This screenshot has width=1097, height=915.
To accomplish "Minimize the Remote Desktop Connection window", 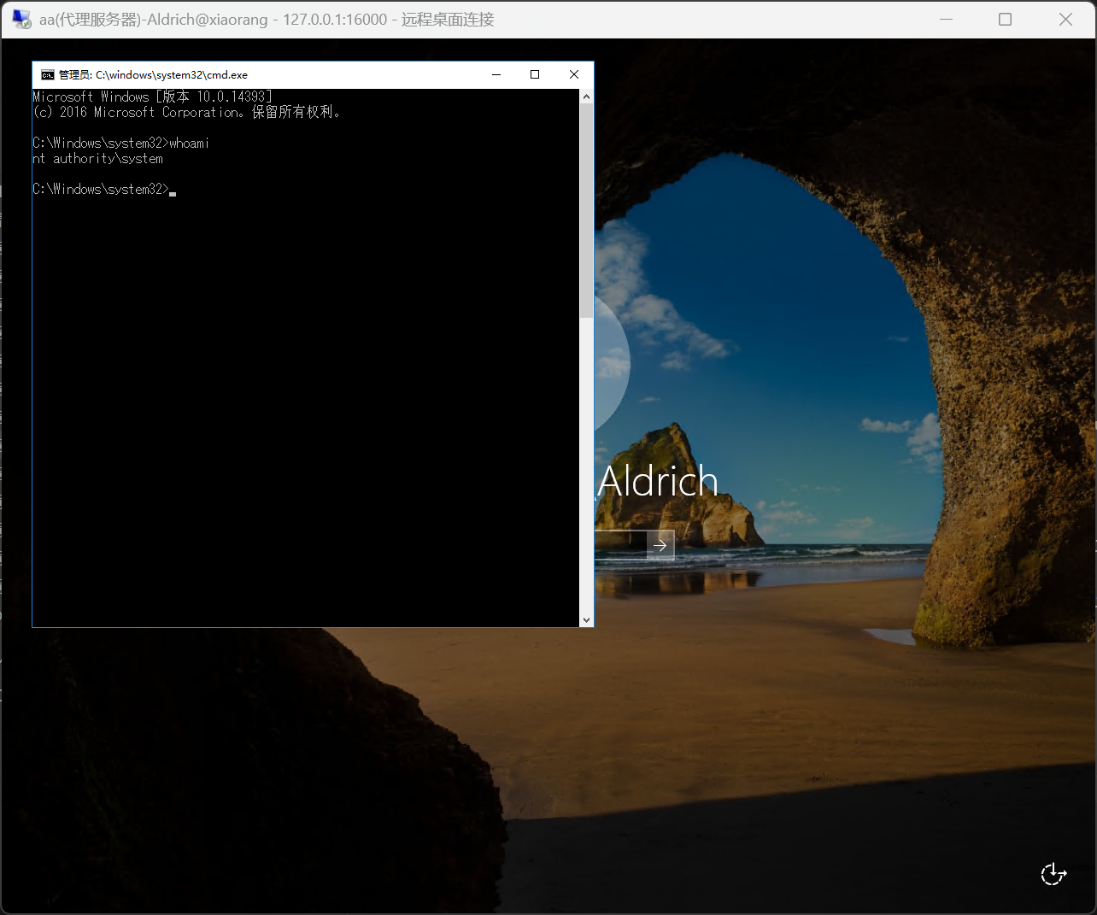I will point(946,19).
